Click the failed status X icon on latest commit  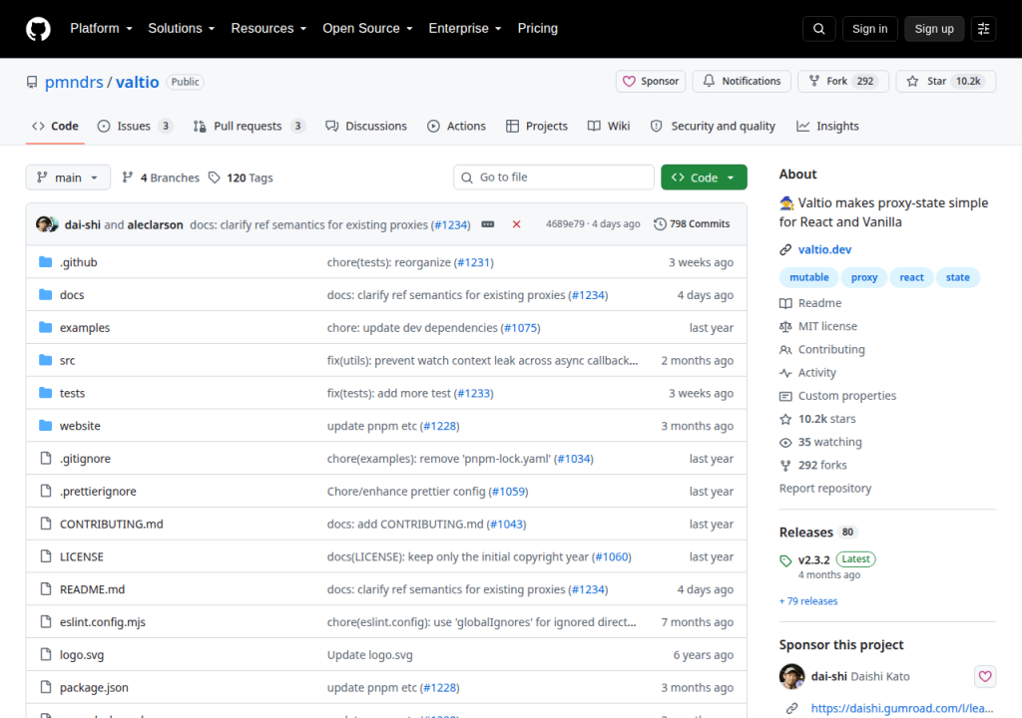tap(516, 224)
